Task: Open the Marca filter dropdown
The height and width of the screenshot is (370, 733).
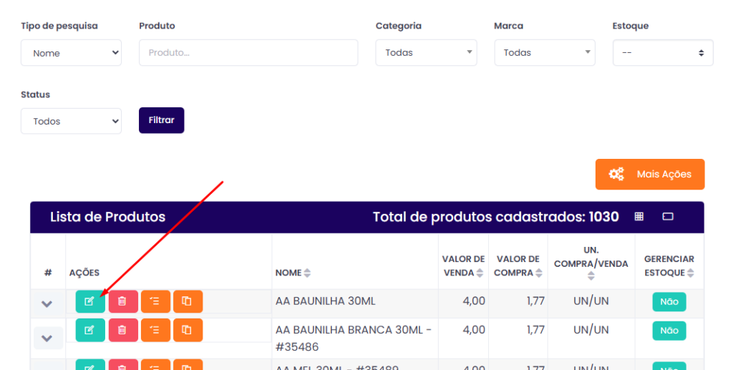Action: pos(544,52)
